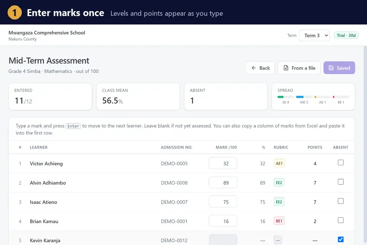
Task: Click Kevin Karanja's disabled mark field
Action: point(223,240)
